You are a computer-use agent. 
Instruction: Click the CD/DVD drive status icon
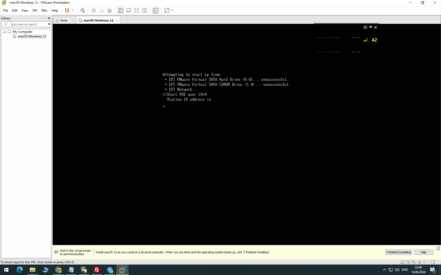tap(408, 262)
